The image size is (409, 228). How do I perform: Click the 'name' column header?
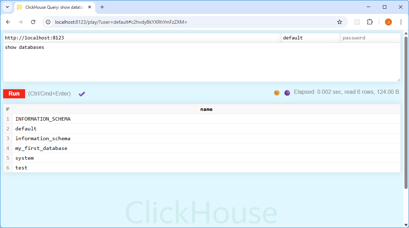pos(206,109)
